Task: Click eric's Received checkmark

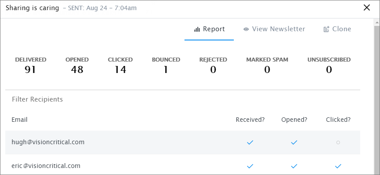Action: (x=250, y=166)
